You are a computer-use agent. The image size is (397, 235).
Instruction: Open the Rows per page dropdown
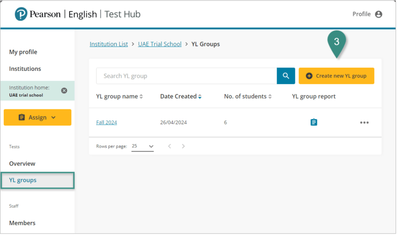click(142, 146)
